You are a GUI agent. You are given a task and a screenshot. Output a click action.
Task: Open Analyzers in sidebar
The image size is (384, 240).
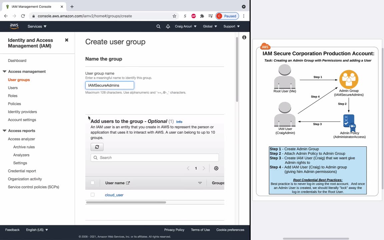click(21, 155)
